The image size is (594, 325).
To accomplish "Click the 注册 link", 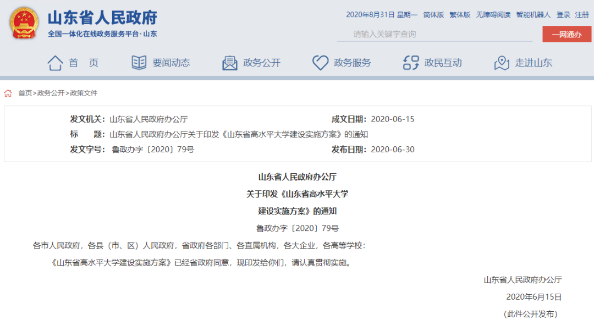I will pos(582,15).
